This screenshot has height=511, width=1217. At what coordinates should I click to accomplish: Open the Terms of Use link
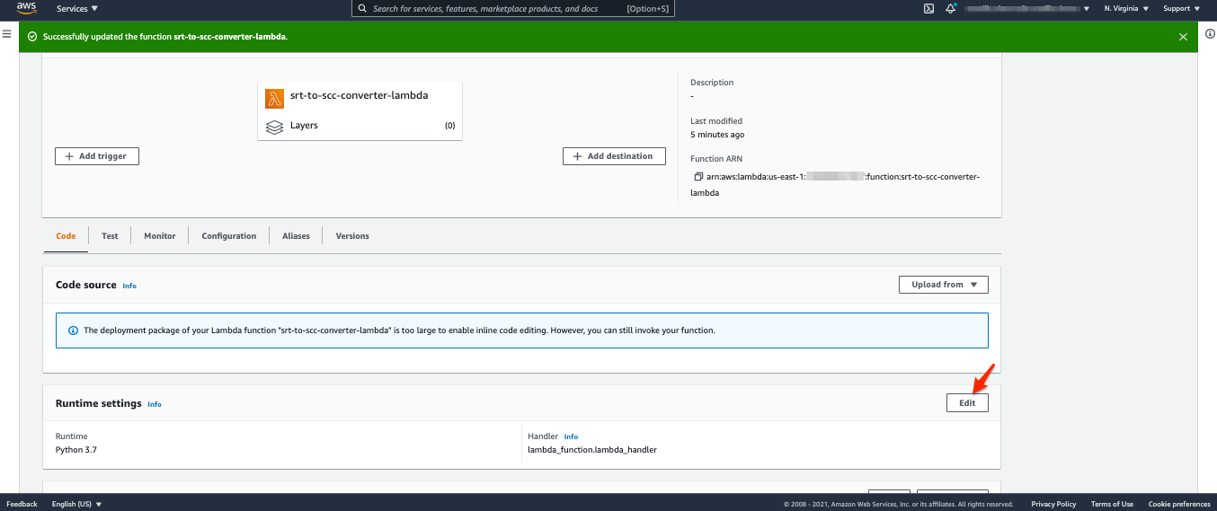pyautogui.click(x=1112, y=504)
